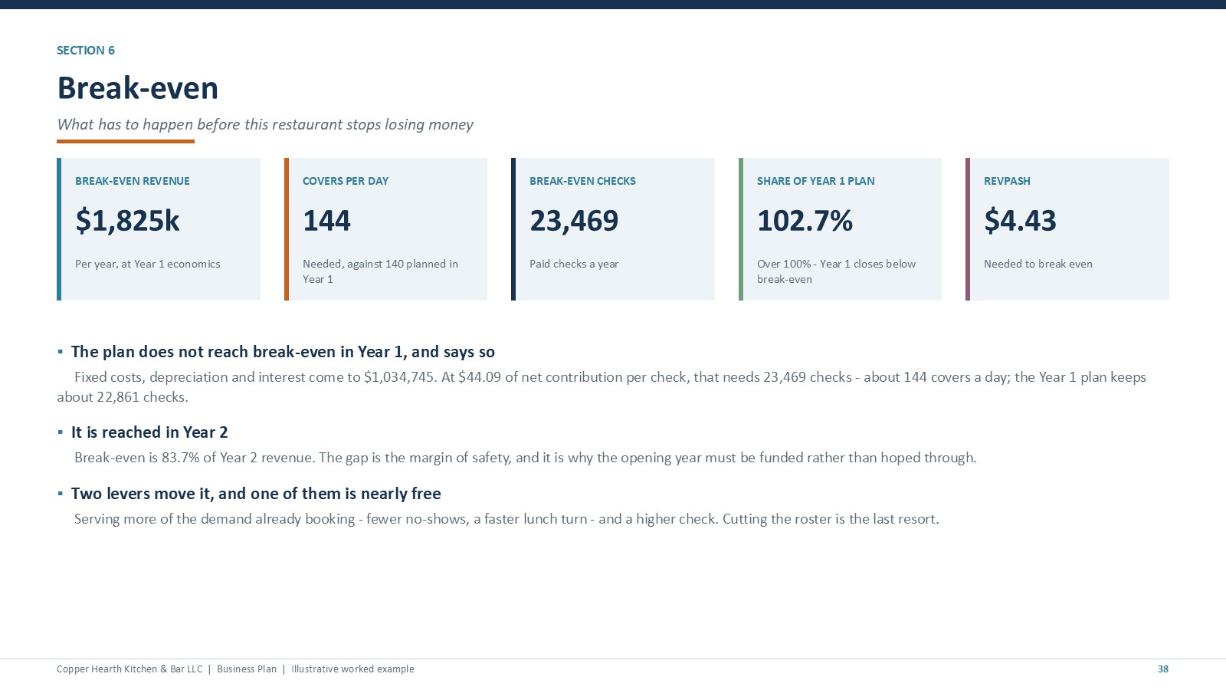The width and height of the screenshot is (1226, 690).
Task: Click the paragraph starting 'Fixed costs, depreciation and interest'
Action: click(602, 387)
